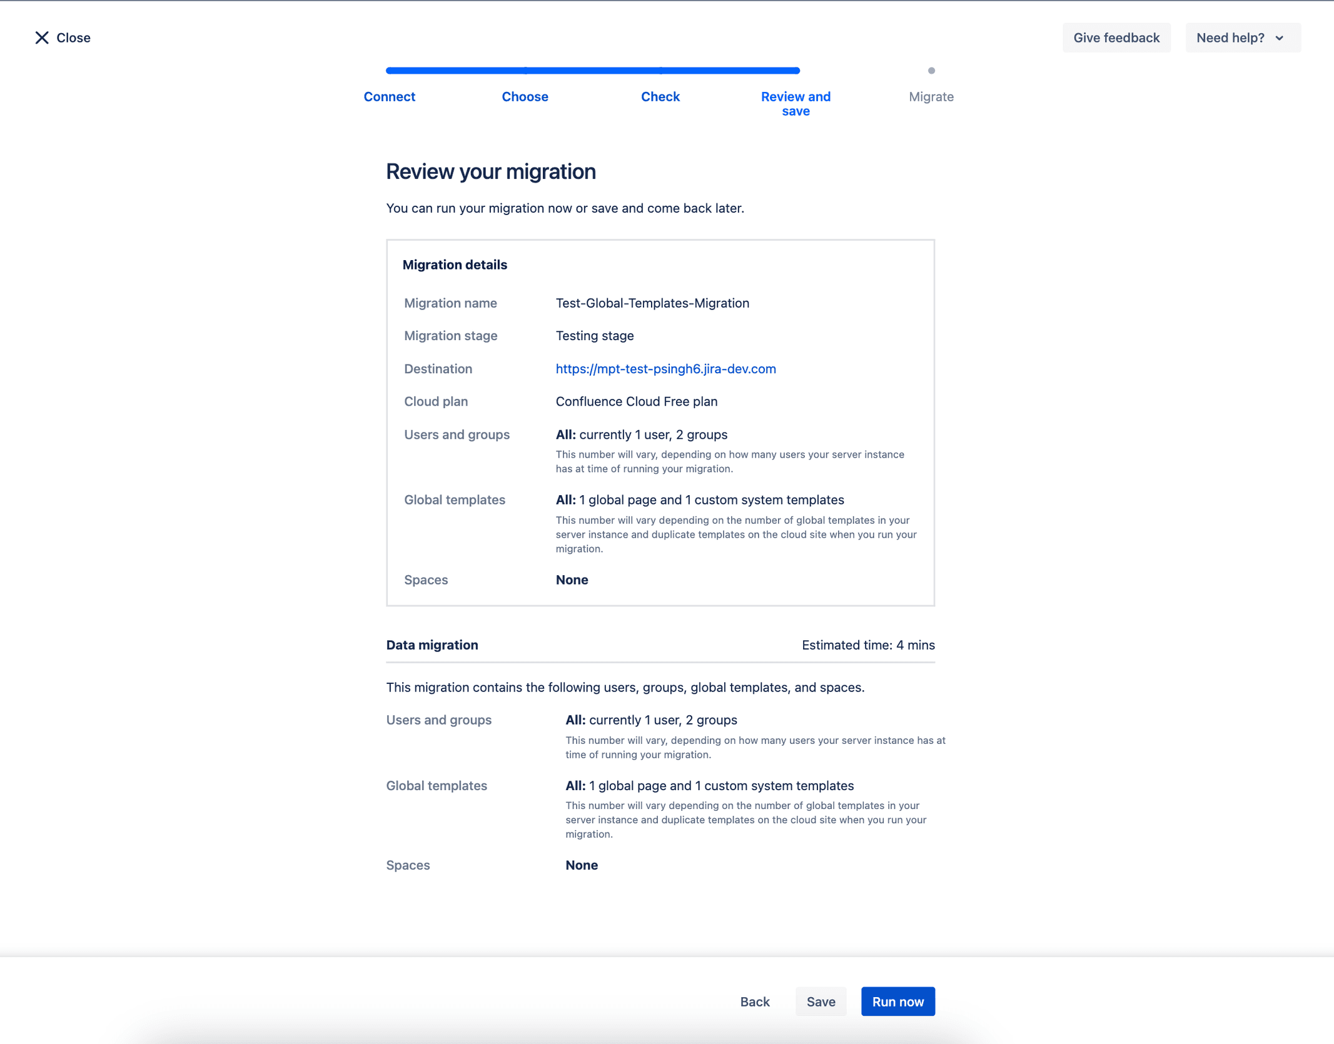Click the Need help chevron arrow
Screen dimensions: 1334x1044
(x=1280, y=38)
